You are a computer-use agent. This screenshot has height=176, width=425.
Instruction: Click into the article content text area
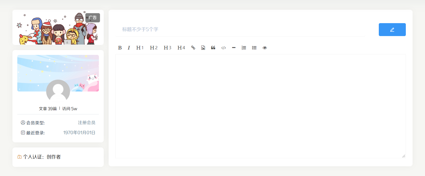coord(260,106)
